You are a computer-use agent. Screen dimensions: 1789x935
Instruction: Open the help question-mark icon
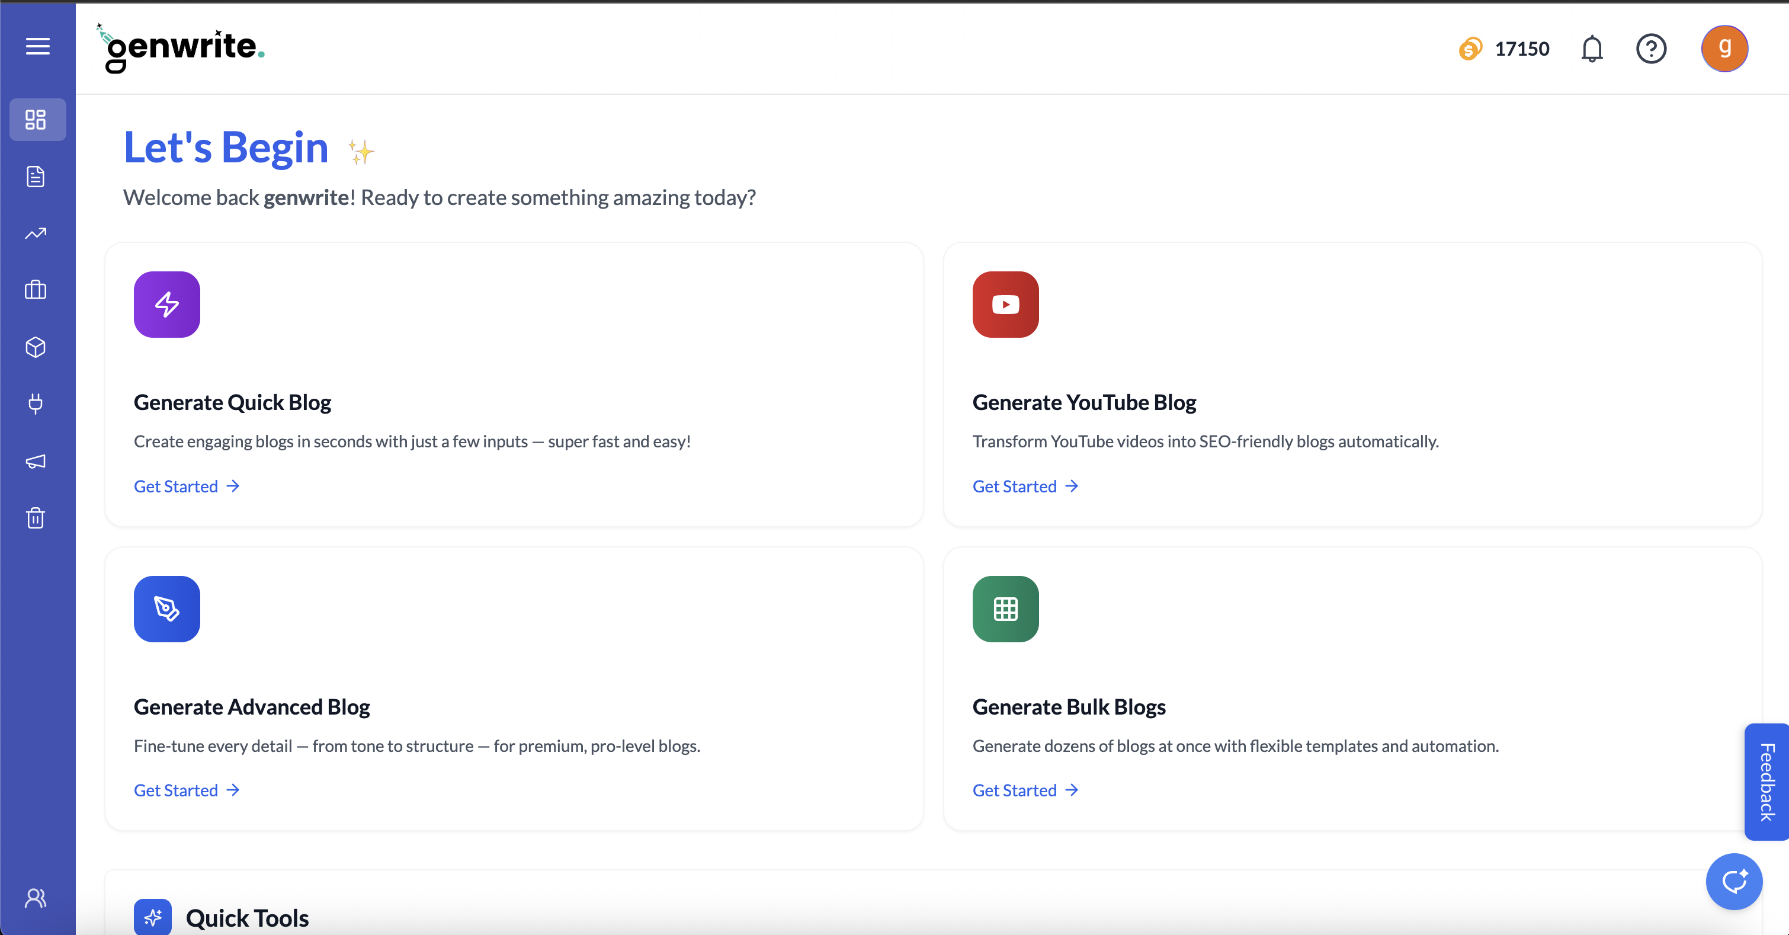coord(1652,48)
